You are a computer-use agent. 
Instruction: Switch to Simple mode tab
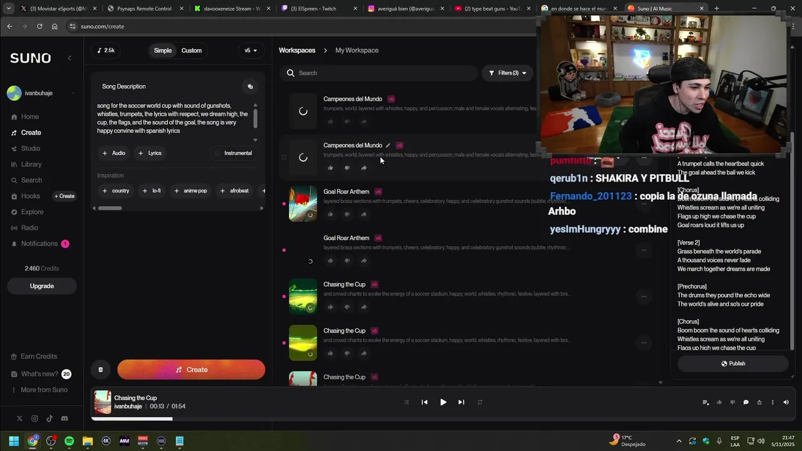click(163, 50)
